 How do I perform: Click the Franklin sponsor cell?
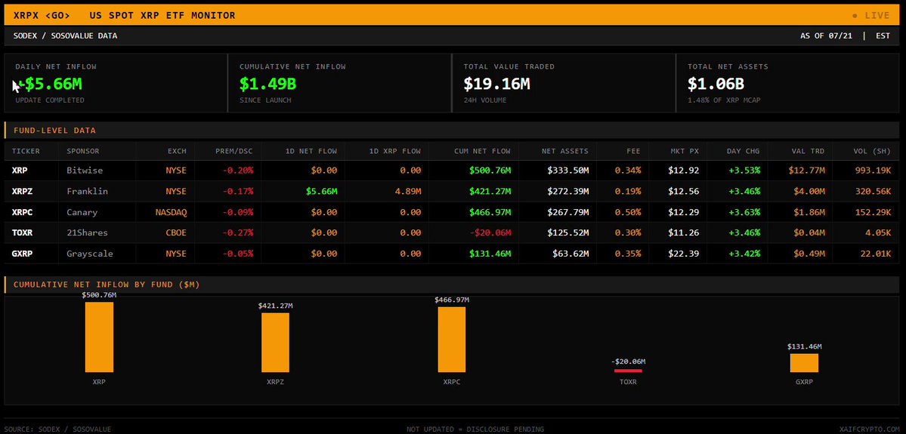87,191
